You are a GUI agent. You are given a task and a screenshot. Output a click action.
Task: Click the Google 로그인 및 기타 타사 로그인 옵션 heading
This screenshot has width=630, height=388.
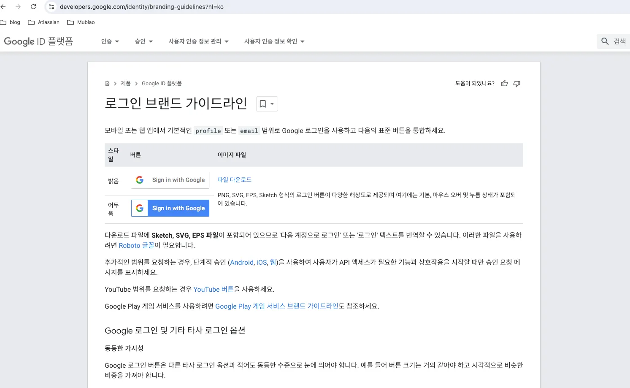[x=175, y=331]
